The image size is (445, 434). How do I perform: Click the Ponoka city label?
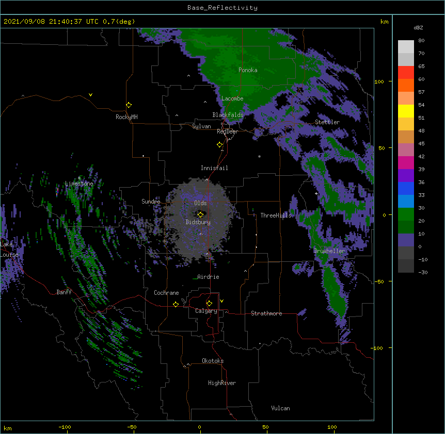point(248,70)
